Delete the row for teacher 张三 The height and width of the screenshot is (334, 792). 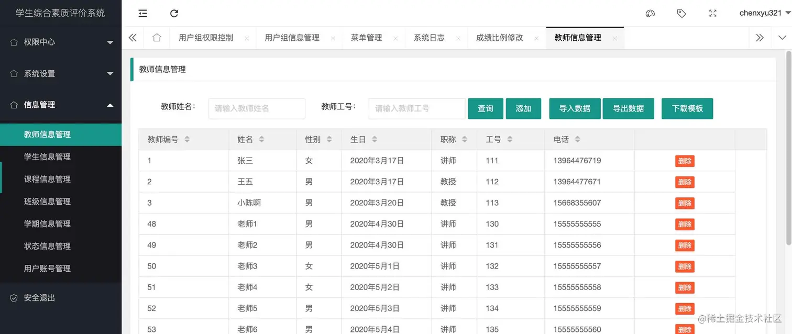point(685,161)
